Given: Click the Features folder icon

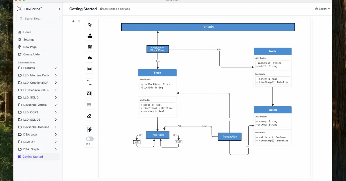Looking at the screenshot, I should coord(20,68).
